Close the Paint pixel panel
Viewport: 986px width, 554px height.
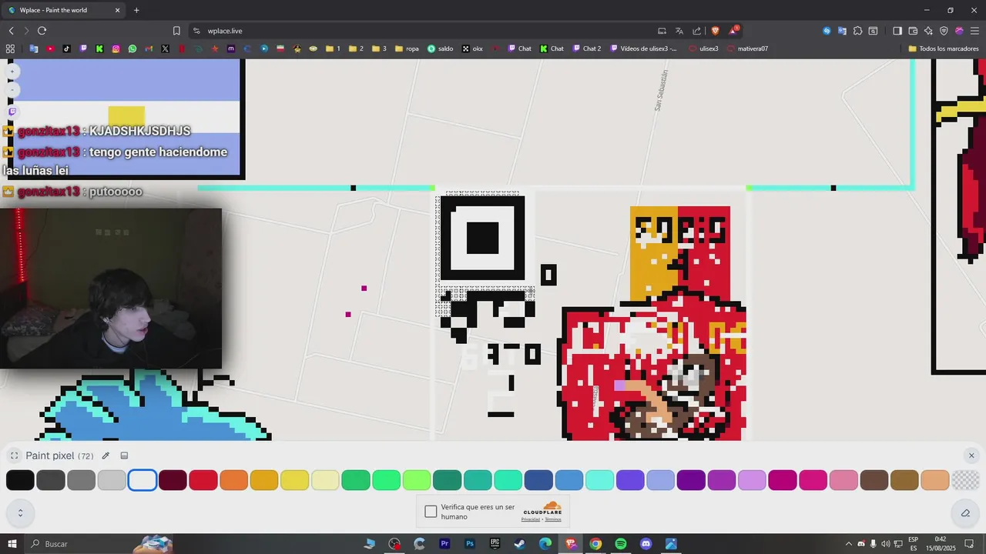(x=971, y=456)
